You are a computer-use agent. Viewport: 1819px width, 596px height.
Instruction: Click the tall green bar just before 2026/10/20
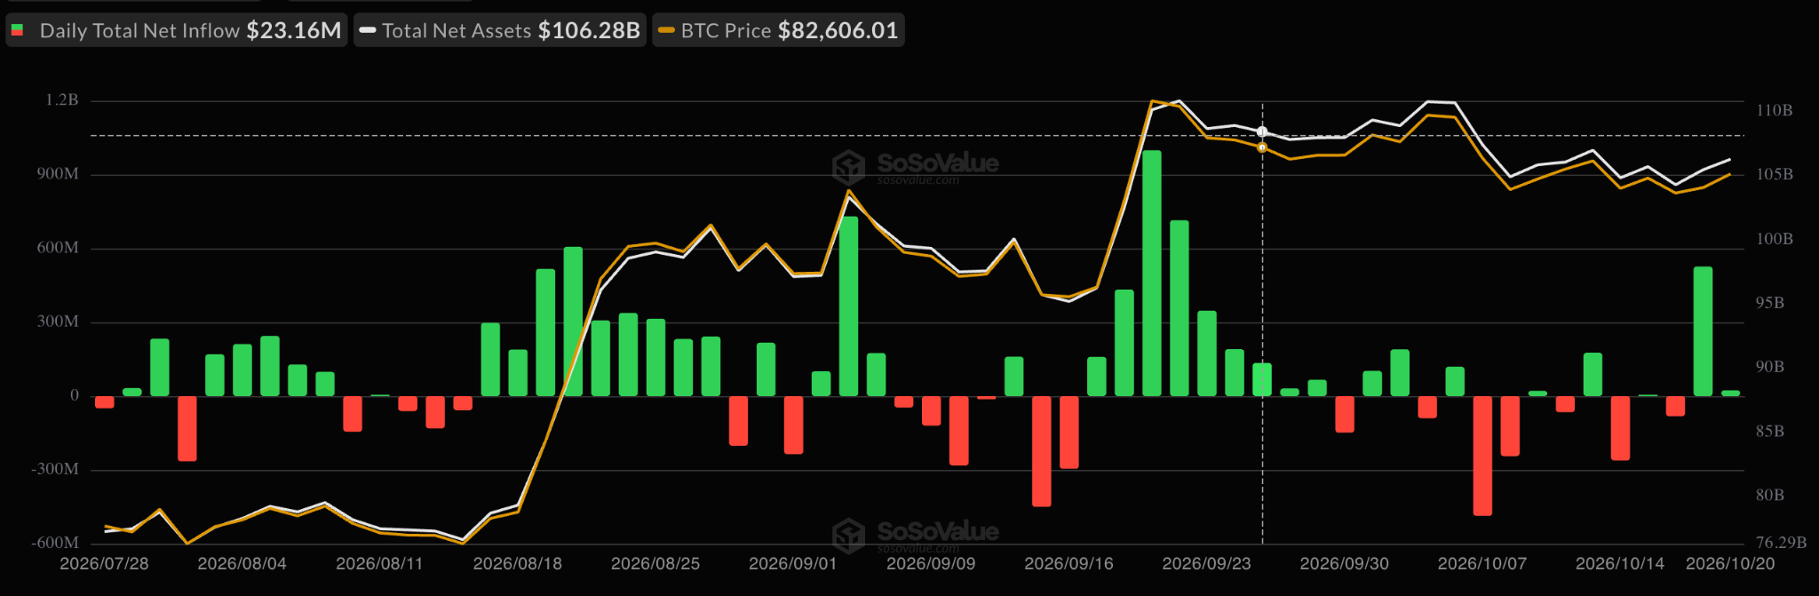(1703, 331)
